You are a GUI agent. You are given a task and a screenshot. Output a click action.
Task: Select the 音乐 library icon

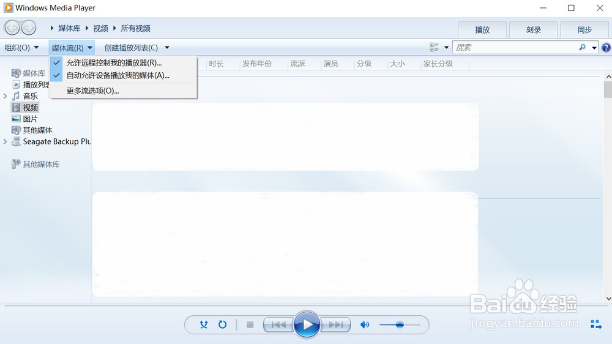(16, 95)
